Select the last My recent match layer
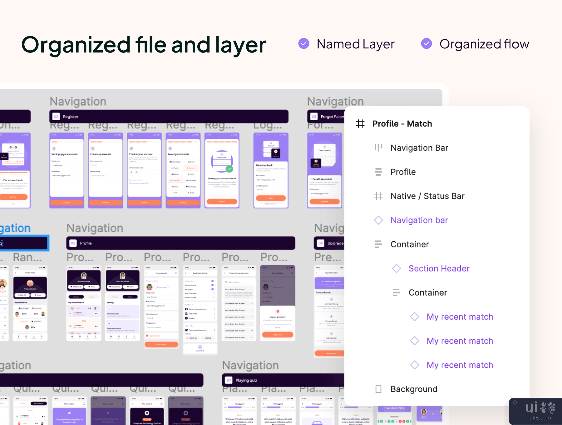The height and width of the screenshot is (425, 562). tap(460, 365)
